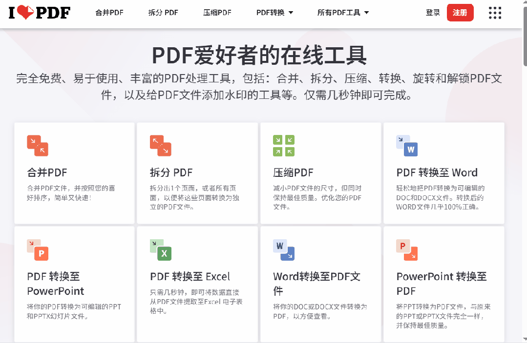Open the PDF 转换至 Word card title
This screenshot has height=343, width=527.
[x=437, y=172]
